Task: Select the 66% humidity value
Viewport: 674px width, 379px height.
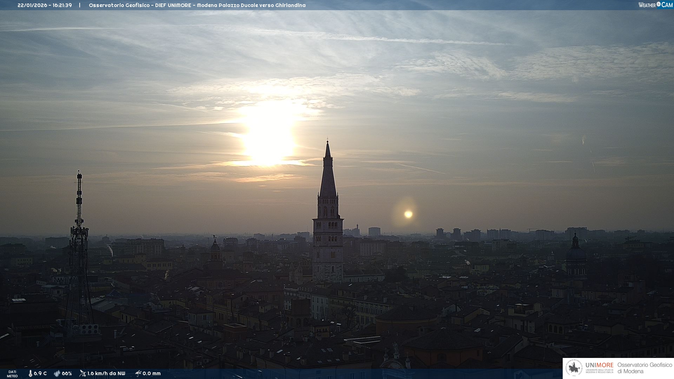Action: (67, 373)
